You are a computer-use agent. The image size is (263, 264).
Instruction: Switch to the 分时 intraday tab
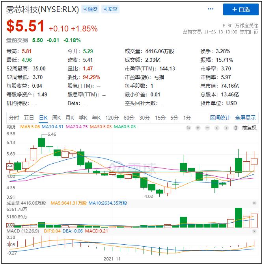pos(14,118)
